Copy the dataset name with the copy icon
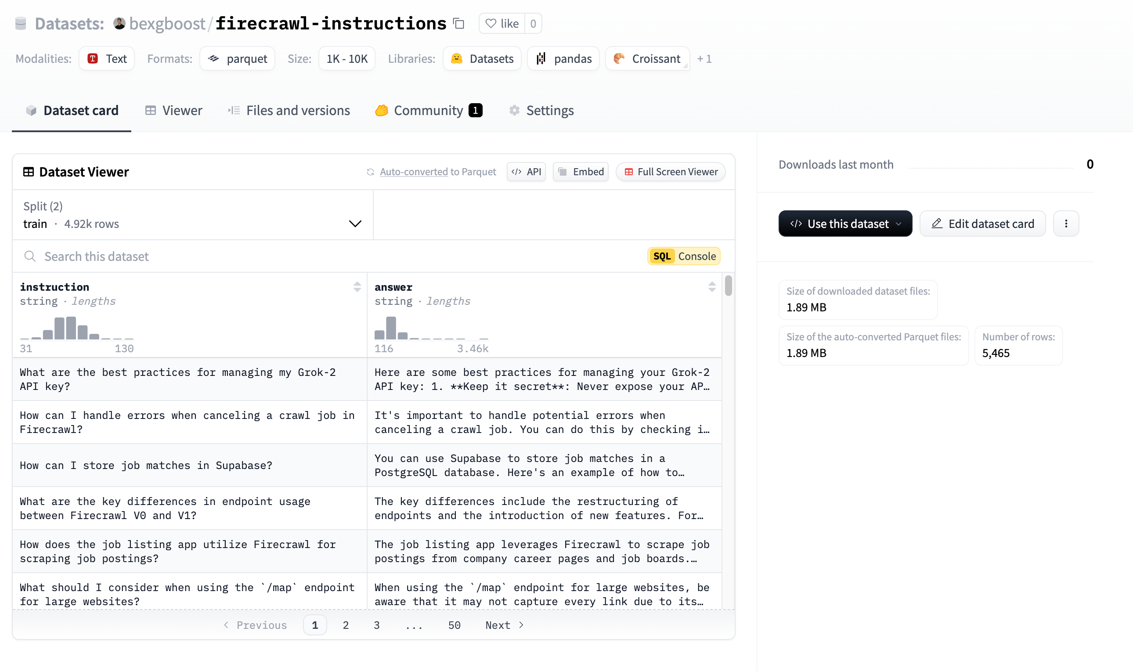The image size is (1133, 671). (x=459, y=24)
